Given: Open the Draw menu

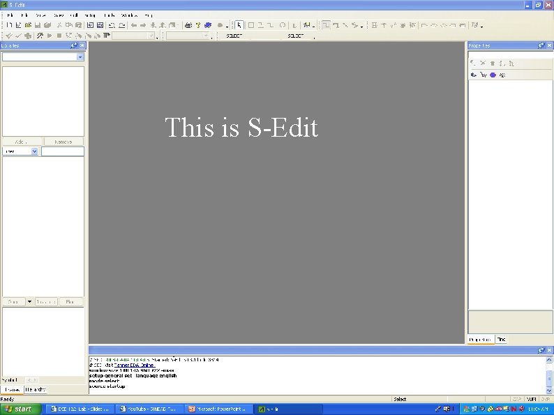Looking at the screenshot, I should (x=59, y=15).
